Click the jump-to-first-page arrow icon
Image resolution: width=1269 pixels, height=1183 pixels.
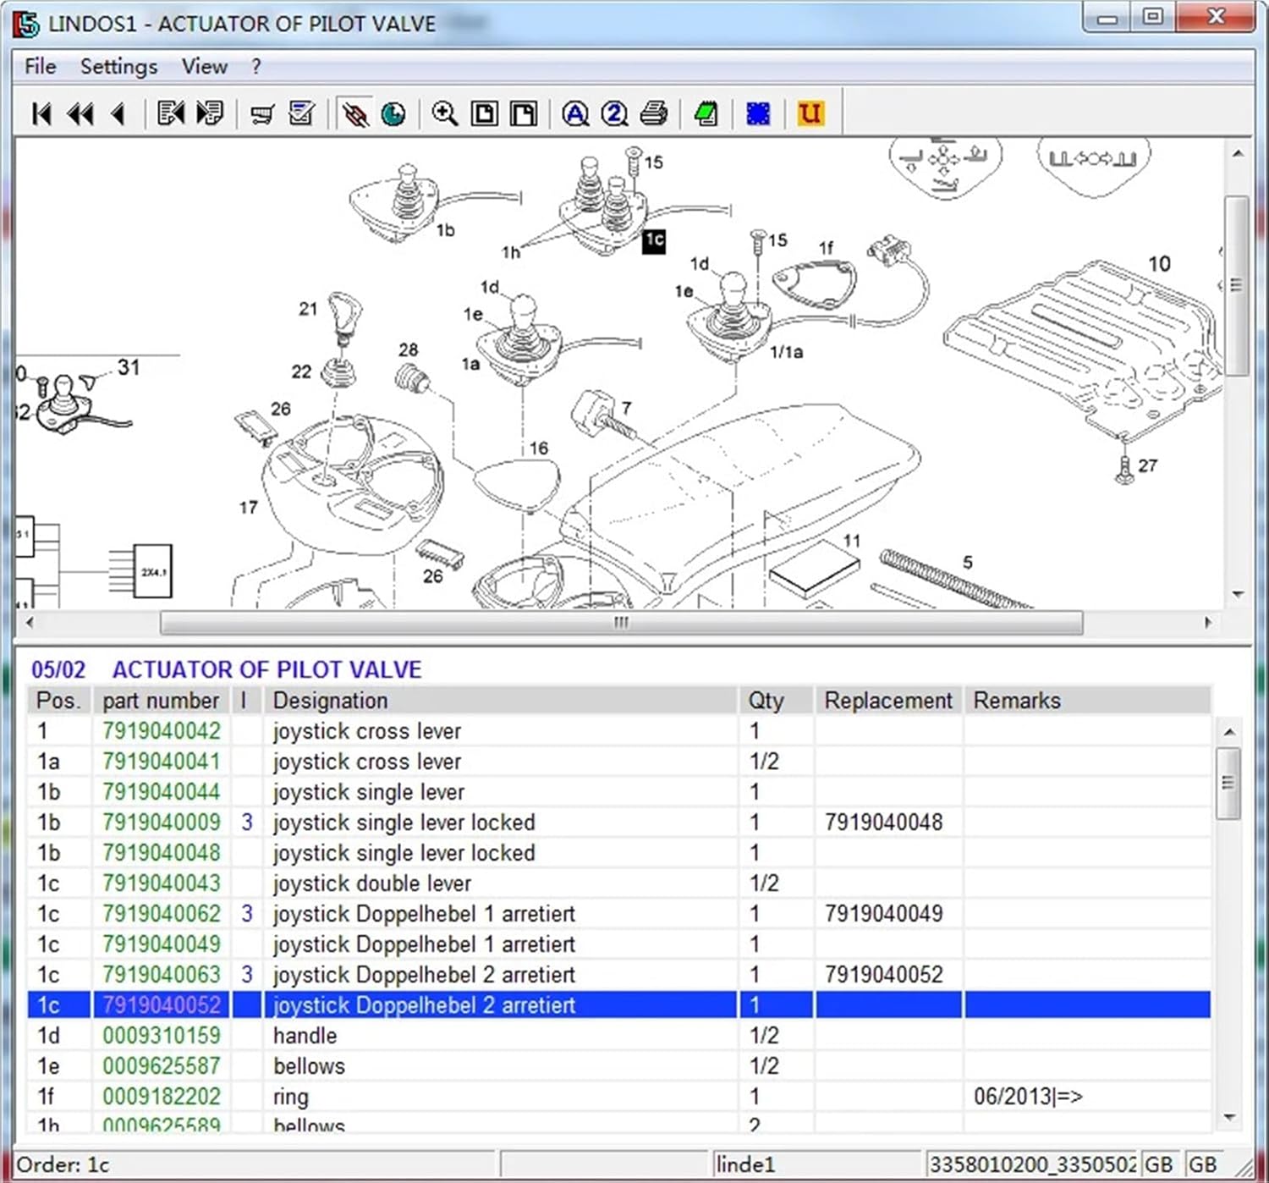tap(41, 113)
